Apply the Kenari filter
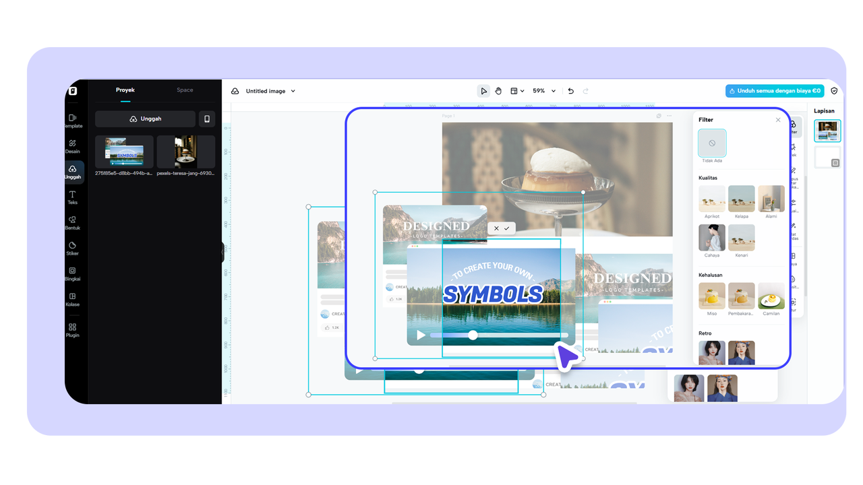Screen dimensions: 863x485 pos(742,238)
